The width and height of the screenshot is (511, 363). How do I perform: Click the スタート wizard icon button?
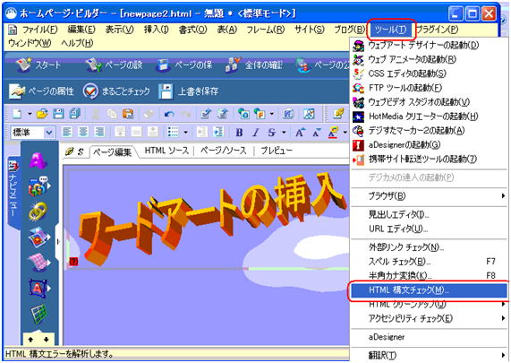(38, 65)
